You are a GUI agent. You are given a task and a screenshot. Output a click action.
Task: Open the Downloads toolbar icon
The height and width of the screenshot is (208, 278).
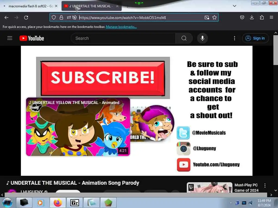point(252,17)
